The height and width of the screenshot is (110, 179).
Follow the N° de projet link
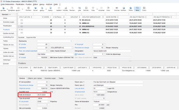pos(79,44)
